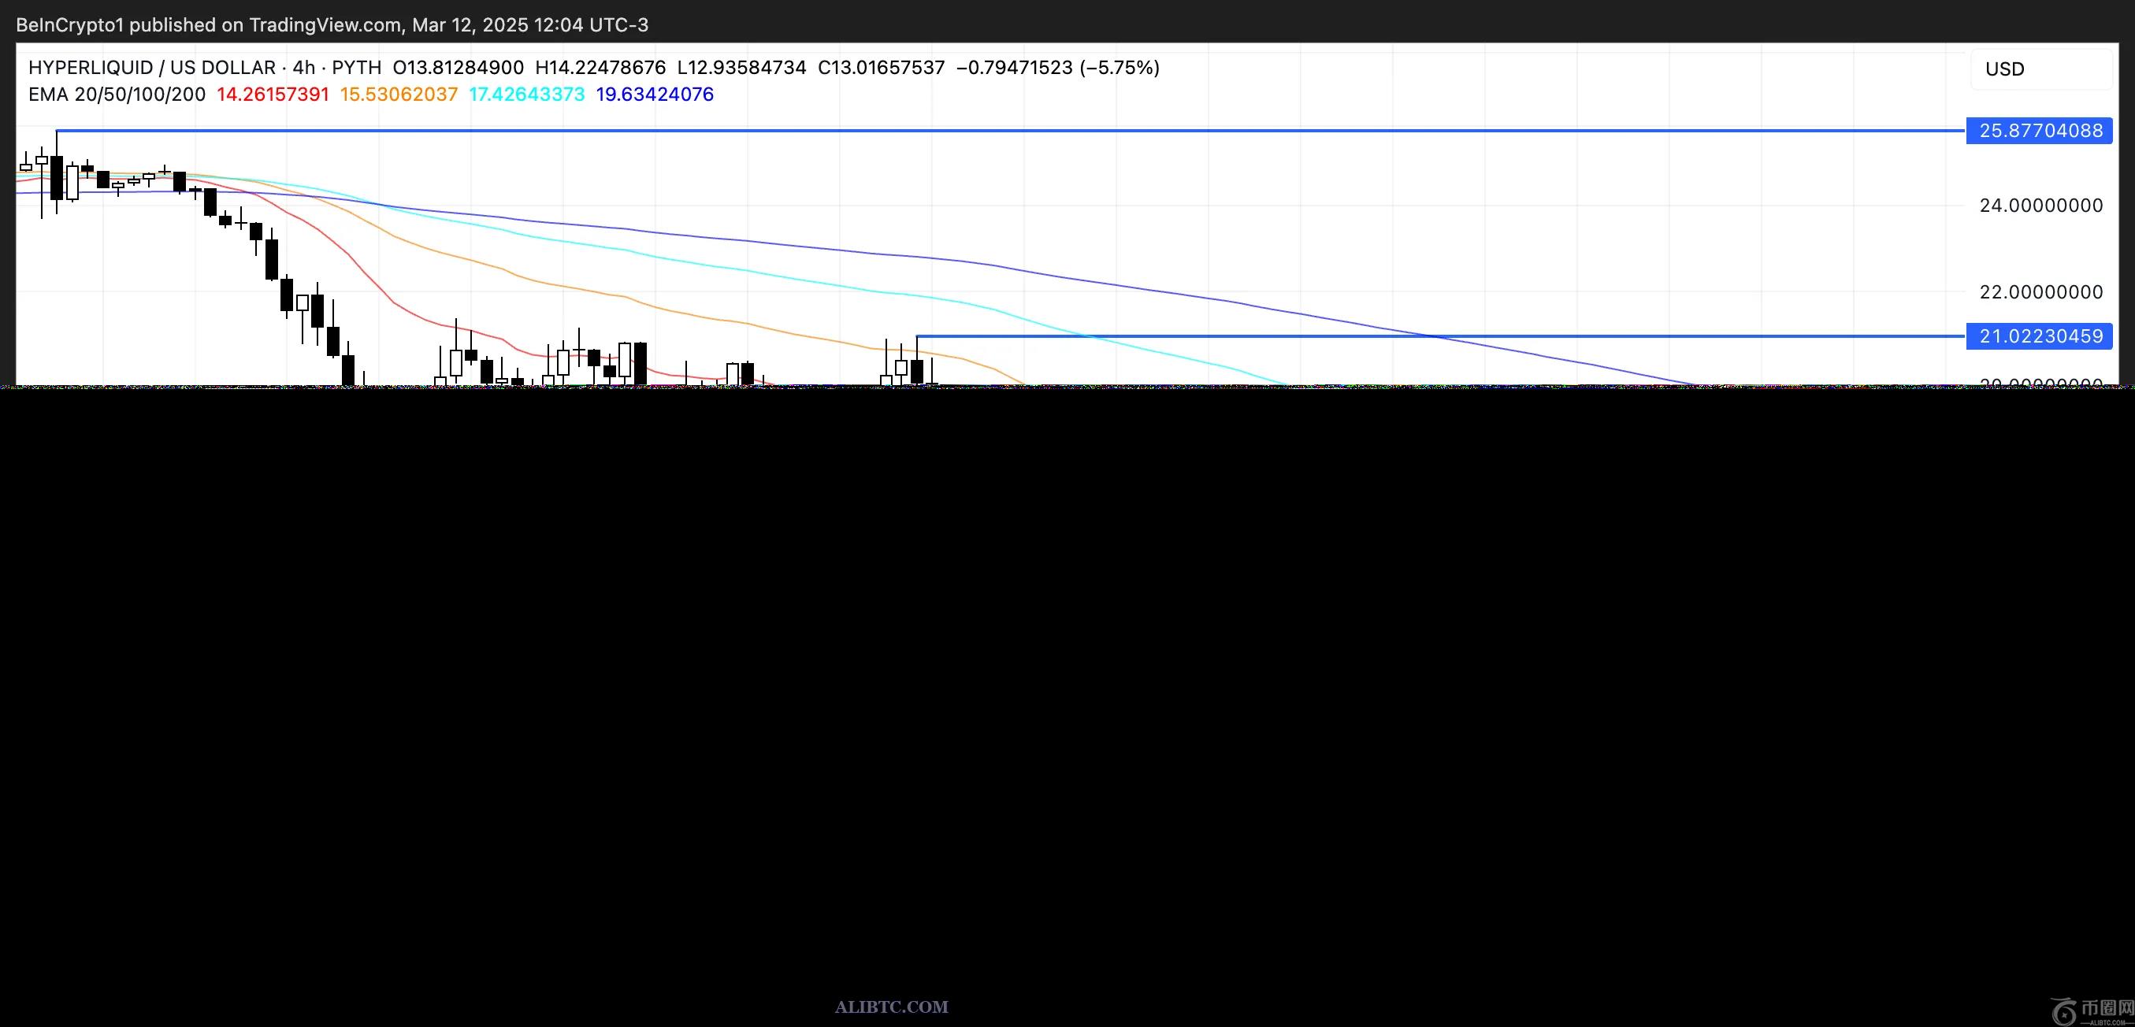Viewport: 2135px width, 1027px height.
Task: Click the blue EMA value 19.63424076
Action: [x=655, y=95]
